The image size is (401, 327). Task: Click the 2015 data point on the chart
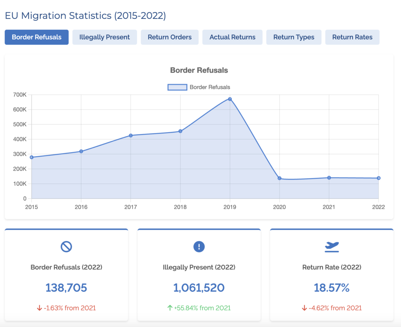click(x=31, y=157)
